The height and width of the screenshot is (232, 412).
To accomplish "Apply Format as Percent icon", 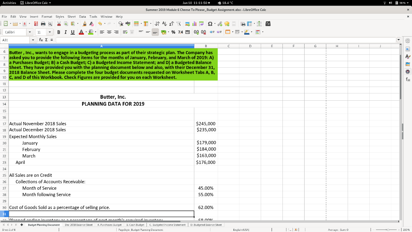I will tap(173, 32).
